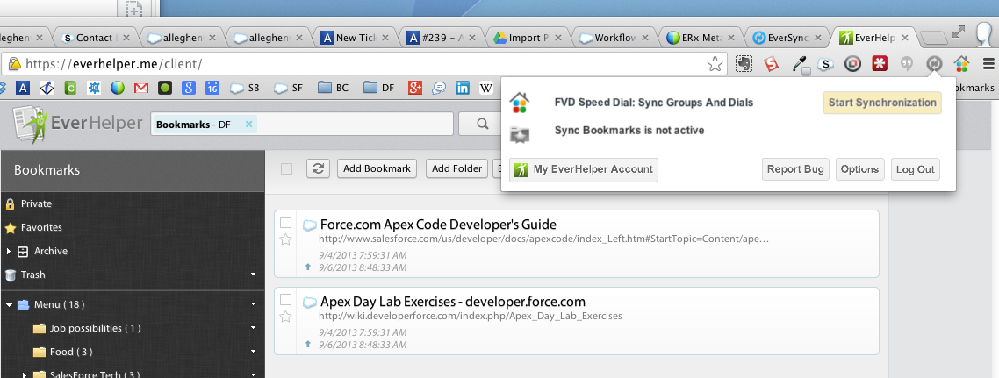999x378 pixels.
Task: Click the Log Out button
Action: (915, 169)
